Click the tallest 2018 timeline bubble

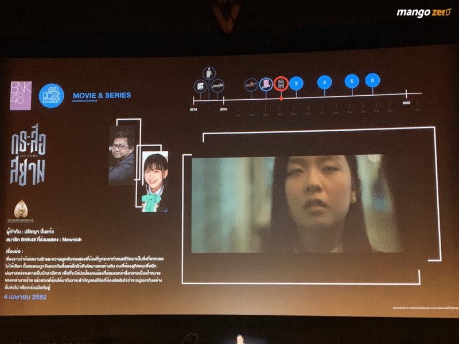tap(209, 73)
